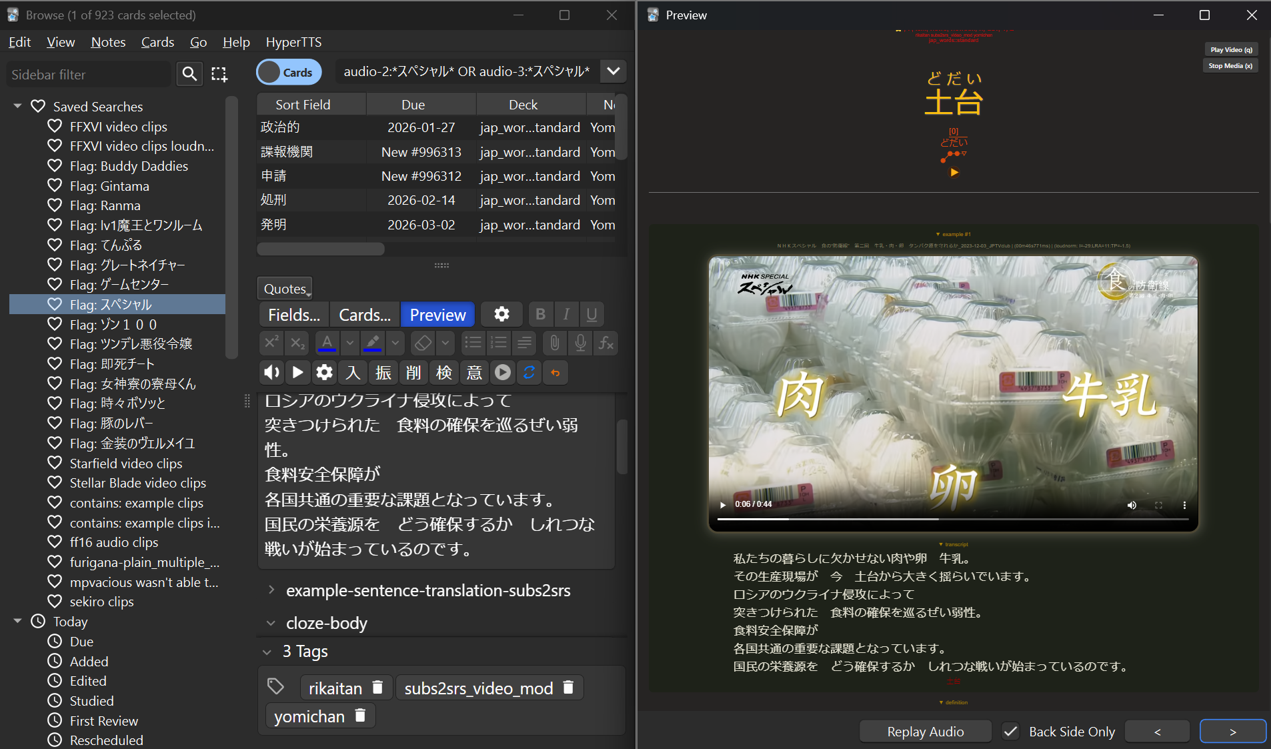Image resolution: width=1271 pixels, height=749 pixels.
Task: Apply subscript formatting
Action: 297,343
